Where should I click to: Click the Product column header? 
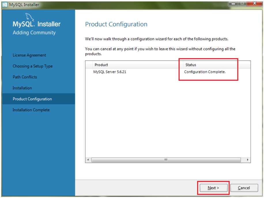point(101,65)
